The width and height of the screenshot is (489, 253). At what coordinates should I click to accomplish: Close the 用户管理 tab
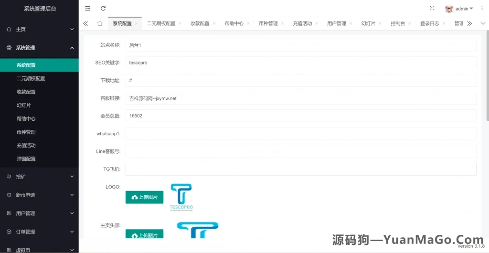tap(351, 23)
